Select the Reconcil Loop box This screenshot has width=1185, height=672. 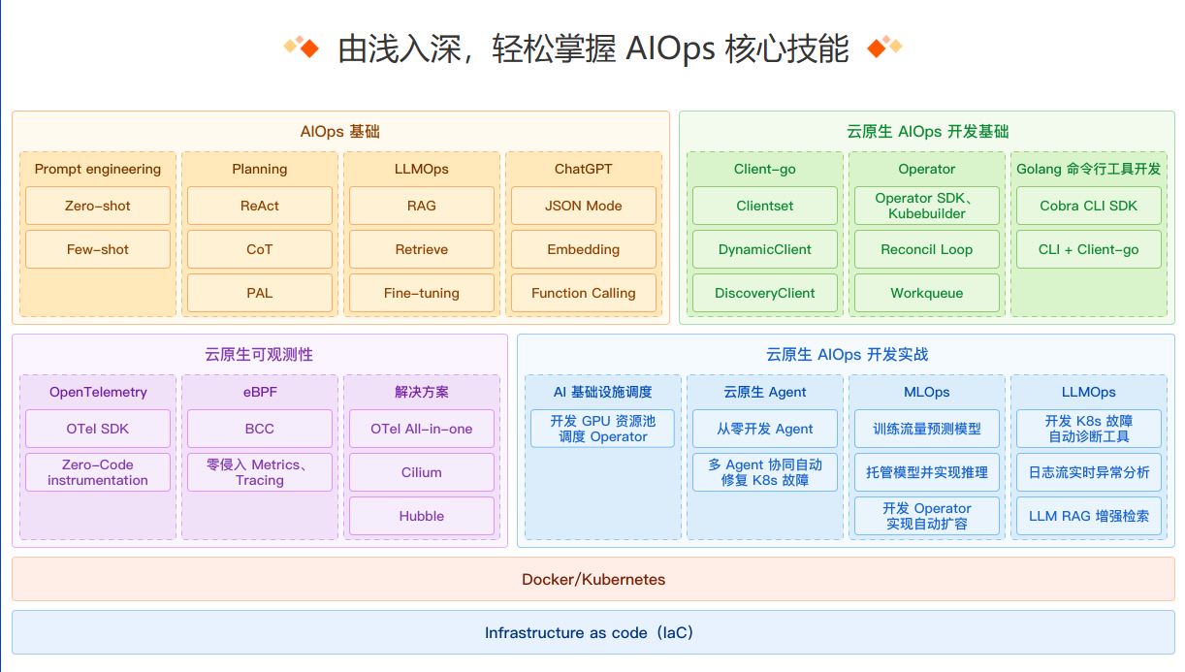(x=927, y=249)
